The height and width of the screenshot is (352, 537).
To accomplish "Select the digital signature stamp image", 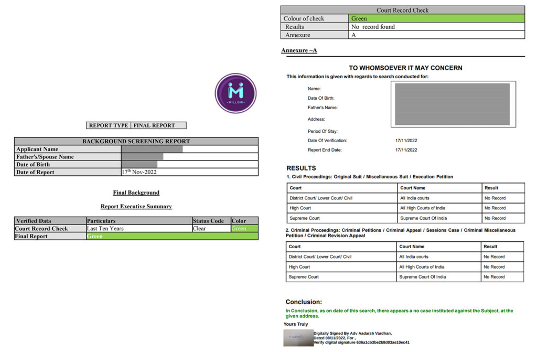I will (x=298, y=338).
